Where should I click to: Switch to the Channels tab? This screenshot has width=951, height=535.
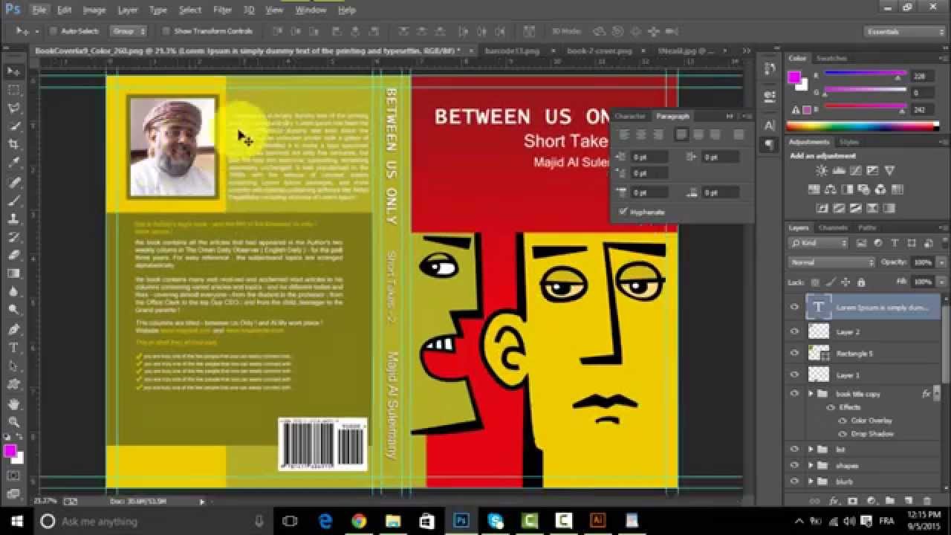(833, 227)
